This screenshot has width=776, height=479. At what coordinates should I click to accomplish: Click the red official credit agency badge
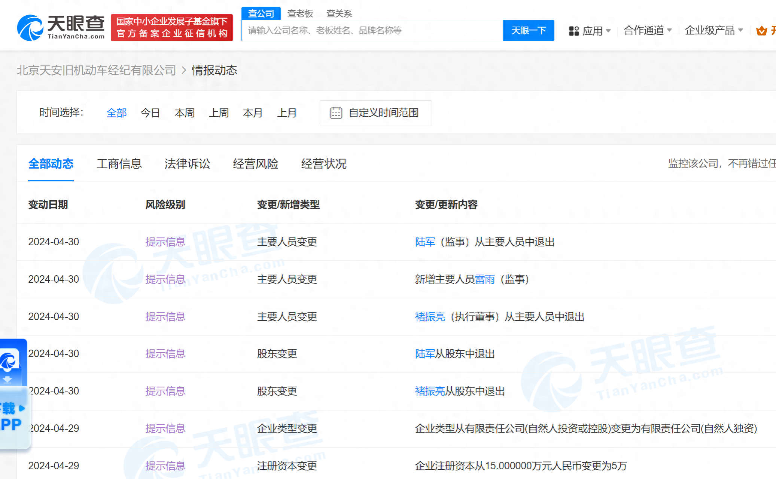pyautogui.click(x=172, y=28)
